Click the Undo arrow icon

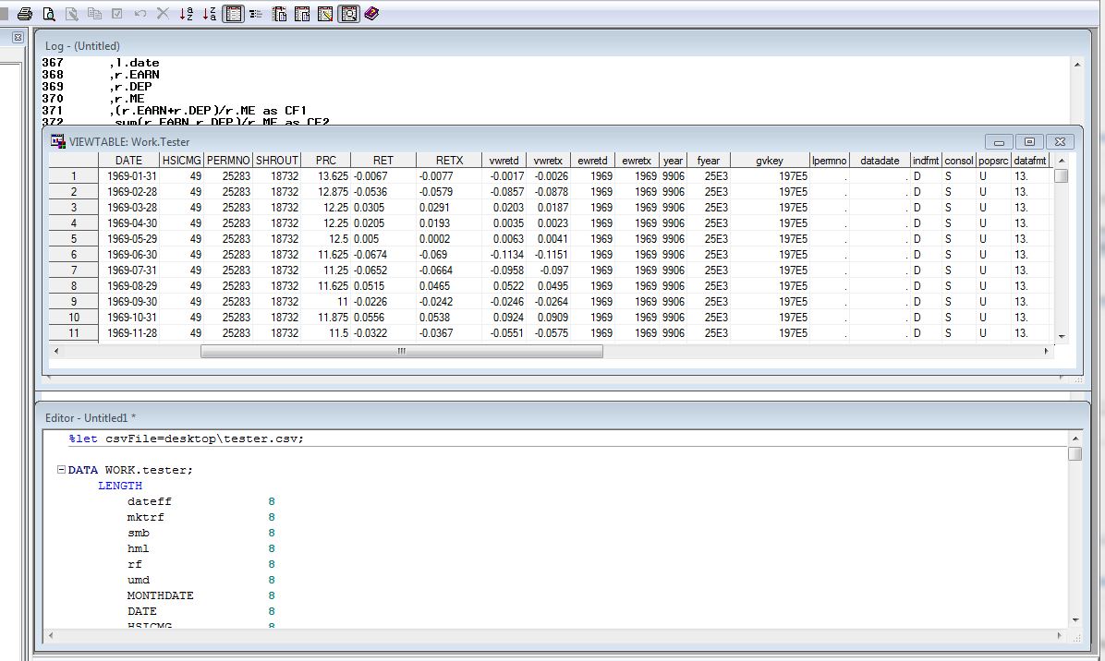[140, 13]
